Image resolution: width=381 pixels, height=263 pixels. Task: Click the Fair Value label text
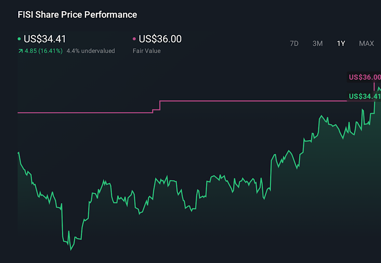pyautogui.click(x=146, y=51)
